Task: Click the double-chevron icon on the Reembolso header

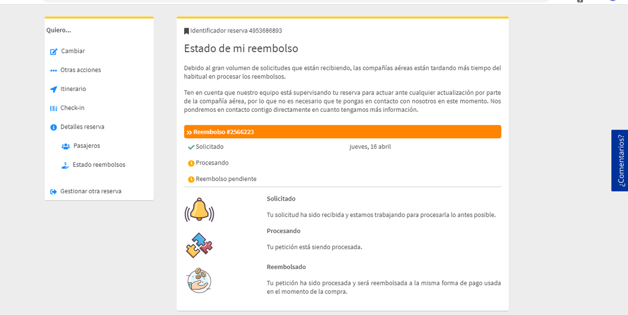Action: point(189,132)
